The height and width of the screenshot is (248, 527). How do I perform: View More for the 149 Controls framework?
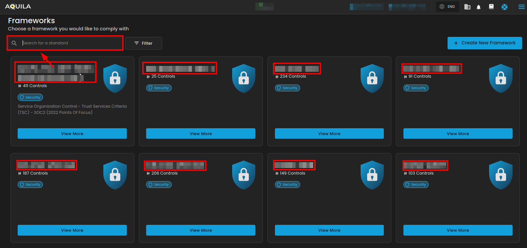pos(329,230)
